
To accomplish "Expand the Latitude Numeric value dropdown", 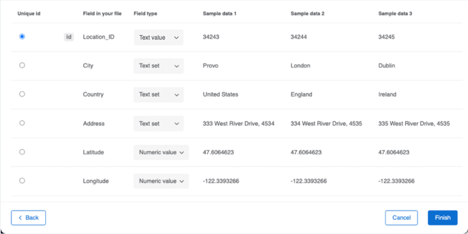I will click(161, 152).
